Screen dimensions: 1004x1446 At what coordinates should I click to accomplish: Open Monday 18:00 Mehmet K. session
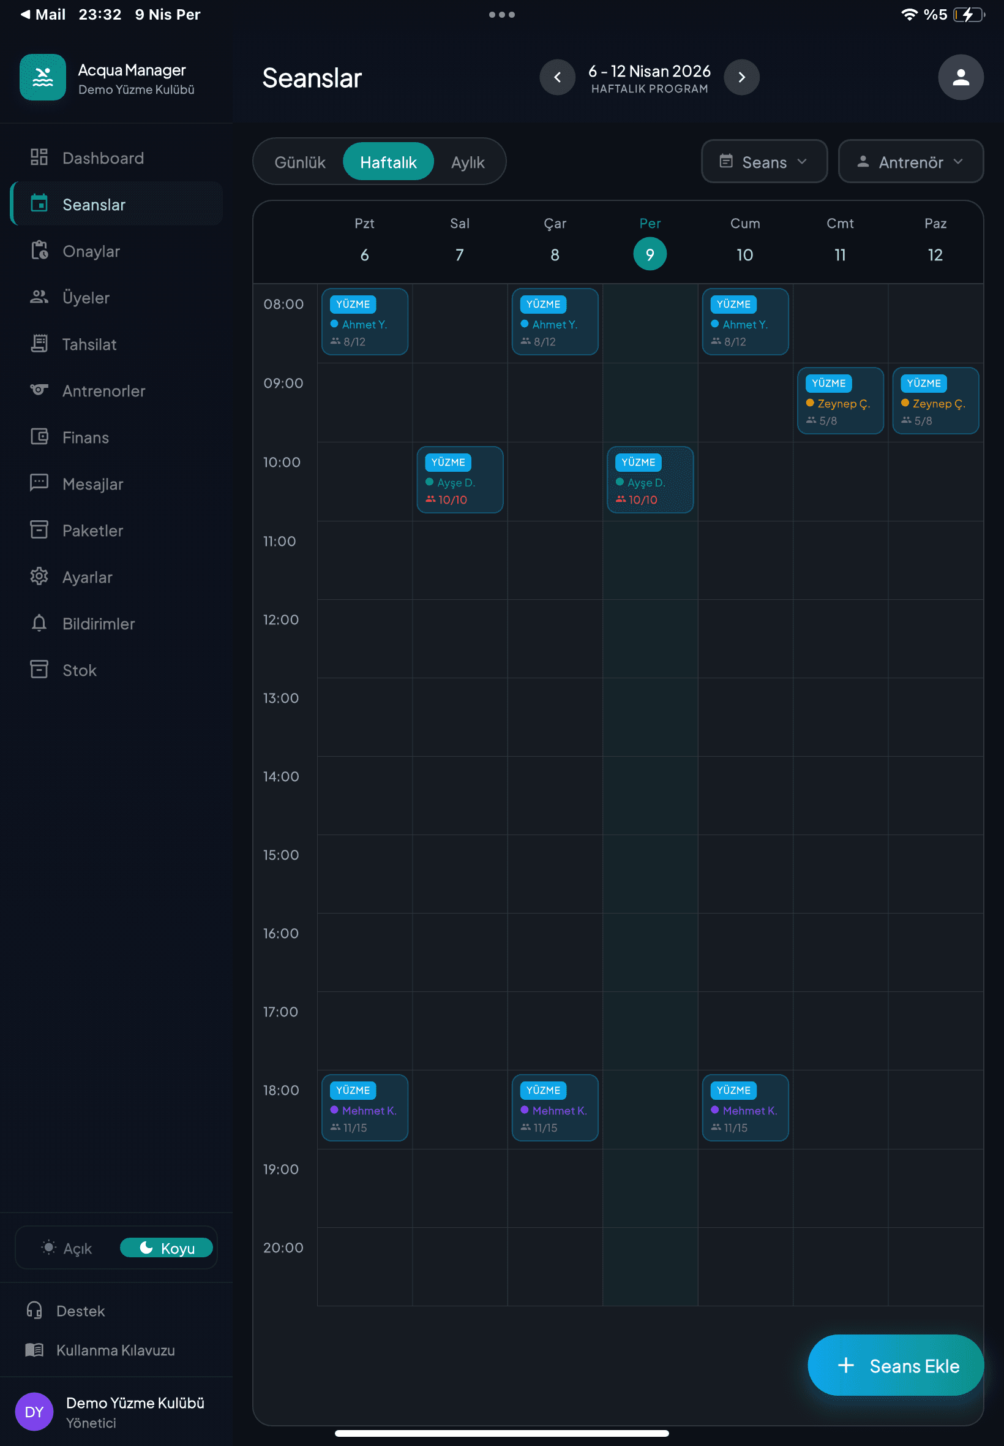pos(365,1108)
